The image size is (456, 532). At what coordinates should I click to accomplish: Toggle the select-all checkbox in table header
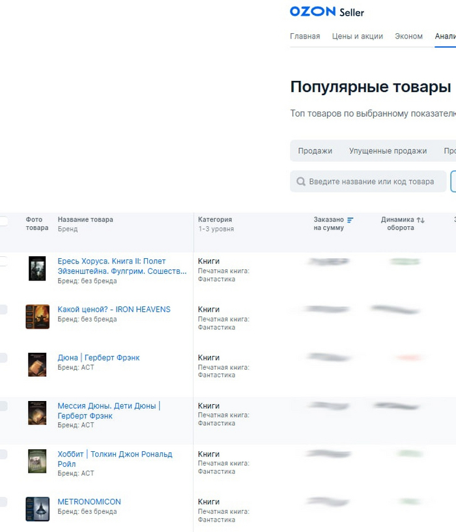3,221
